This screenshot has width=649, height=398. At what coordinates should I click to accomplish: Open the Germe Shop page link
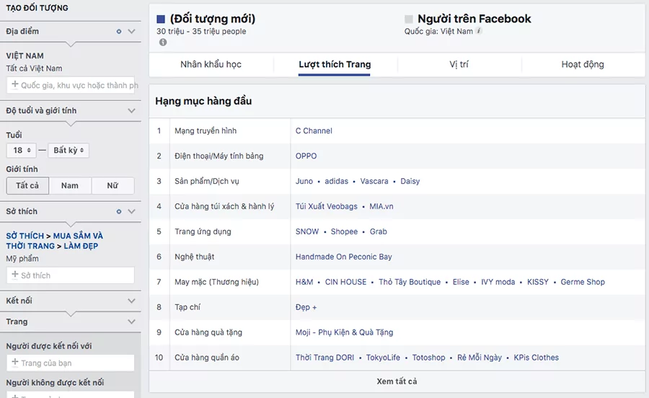[x=583, y=282]
